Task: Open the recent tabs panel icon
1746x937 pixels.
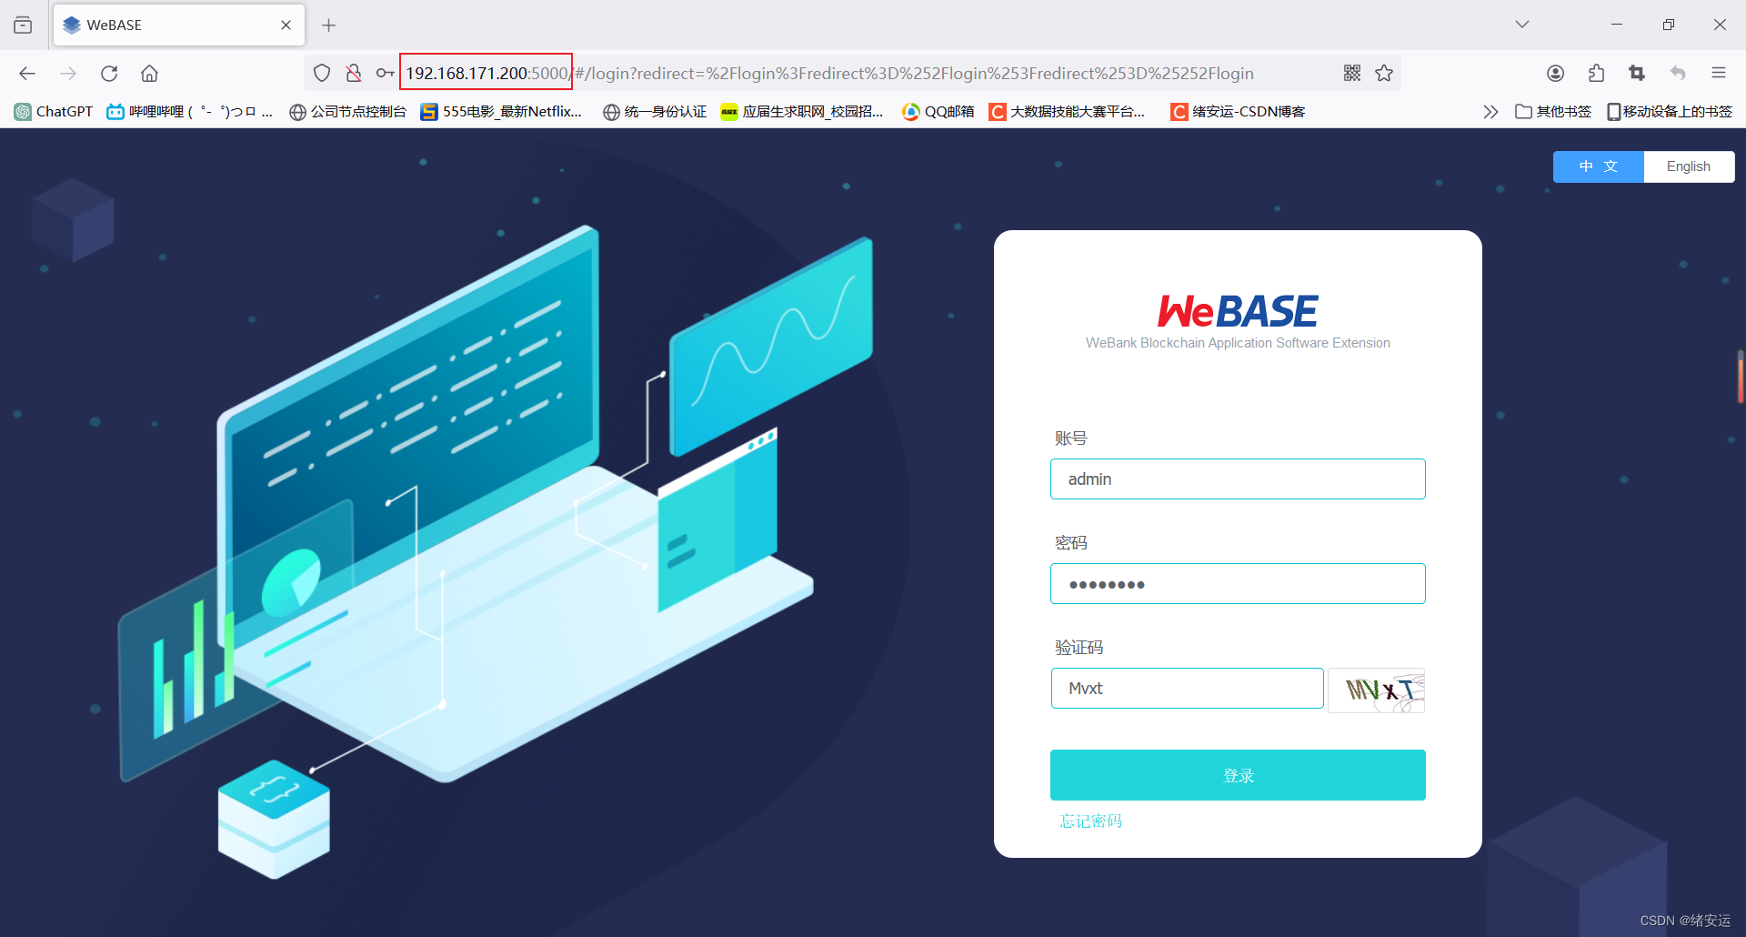Action: pos(23,25)
